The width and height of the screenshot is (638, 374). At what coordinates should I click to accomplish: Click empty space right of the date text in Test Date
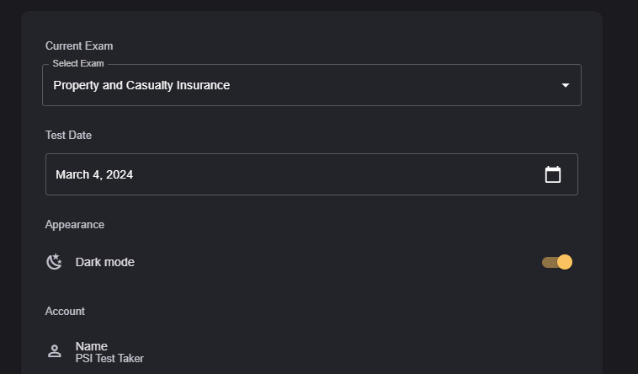(x=337, y=174)
